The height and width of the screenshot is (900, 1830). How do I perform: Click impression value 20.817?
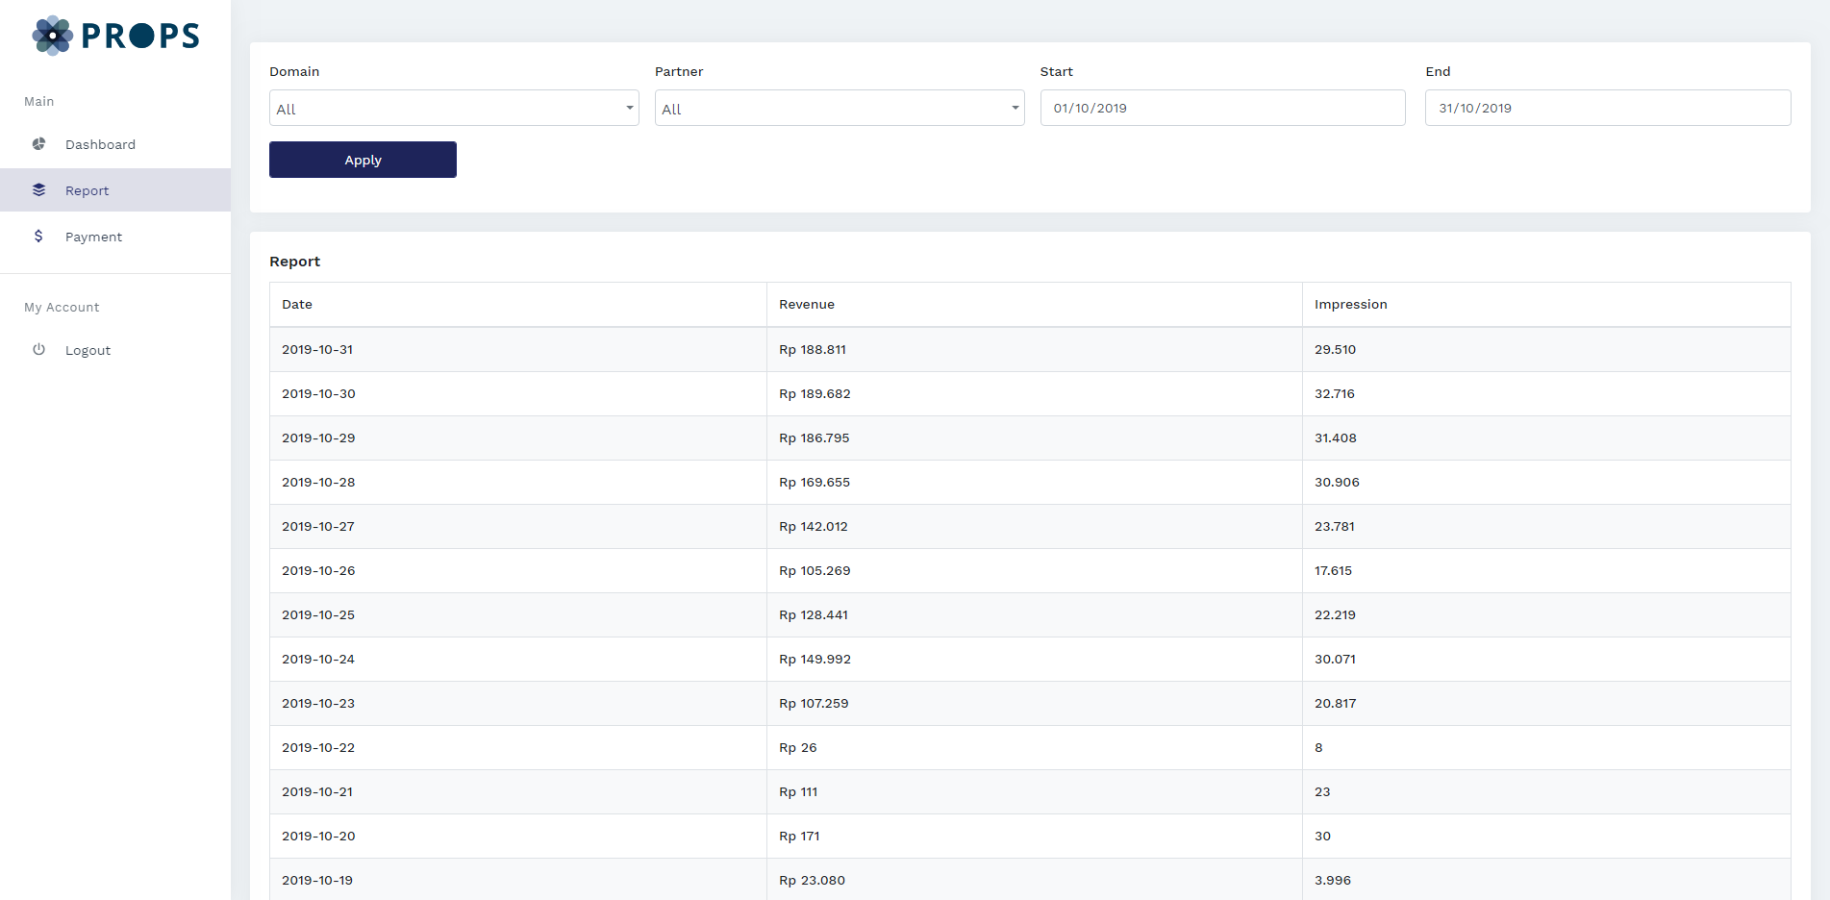[x=1336, y=703]
